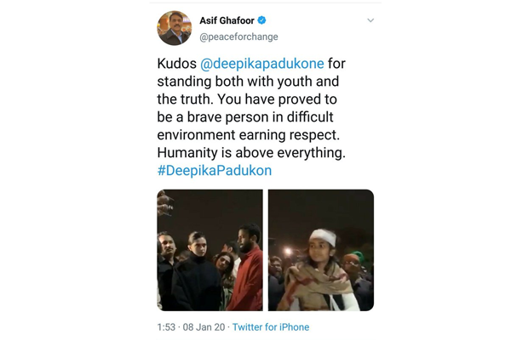Click the sentence 'Humanity is above everything.'
The height and width of the screenshot is (340, 511).
click(251, 153)
